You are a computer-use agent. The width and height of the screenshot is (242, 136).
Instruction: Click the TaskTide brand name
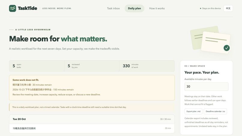27,8
